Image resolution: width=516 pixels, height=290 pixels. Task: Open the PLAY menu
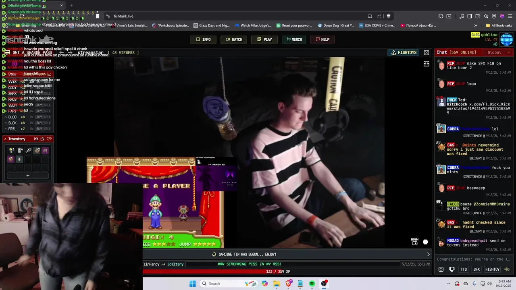pos(264,39)
